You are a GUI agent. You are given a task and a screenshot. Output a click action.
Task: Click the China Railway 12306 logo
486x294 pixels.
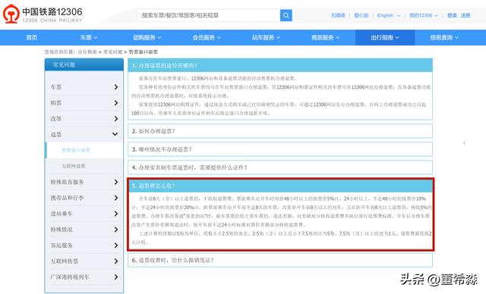tap(43, 14)
